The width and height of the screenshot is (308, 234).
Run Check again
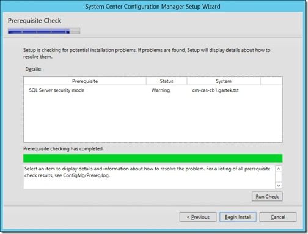coord(267,197)
